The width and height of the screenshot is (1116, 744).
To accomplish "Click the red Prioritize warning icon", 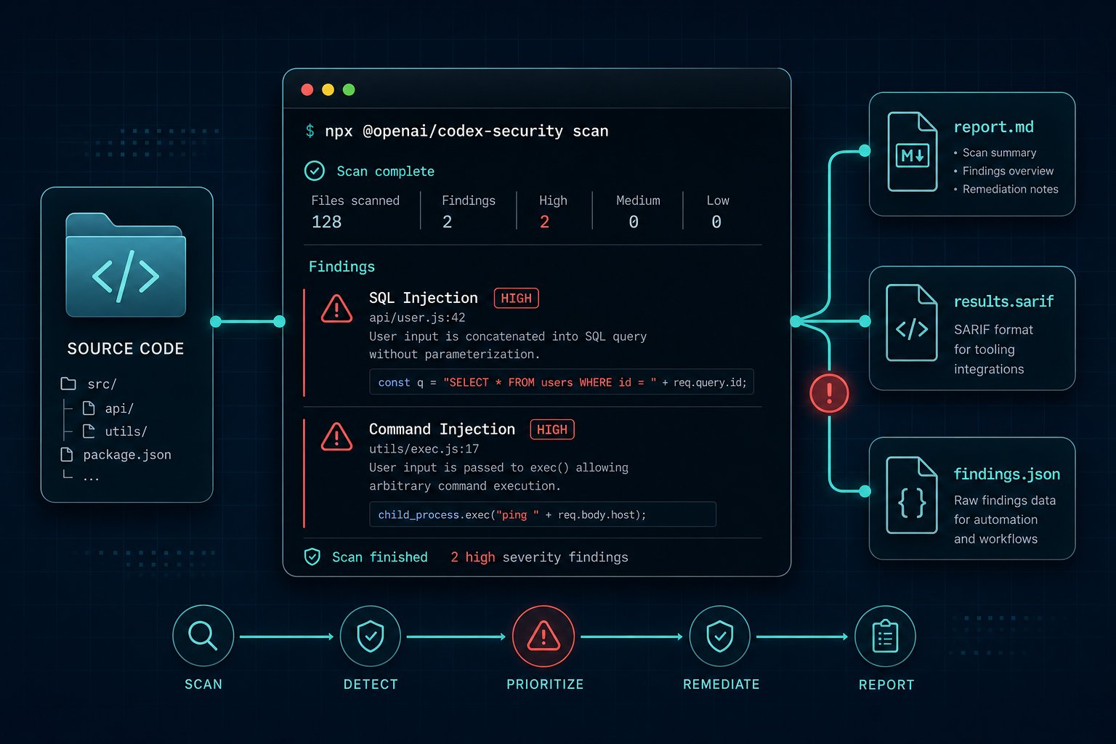I will (543, 636).
